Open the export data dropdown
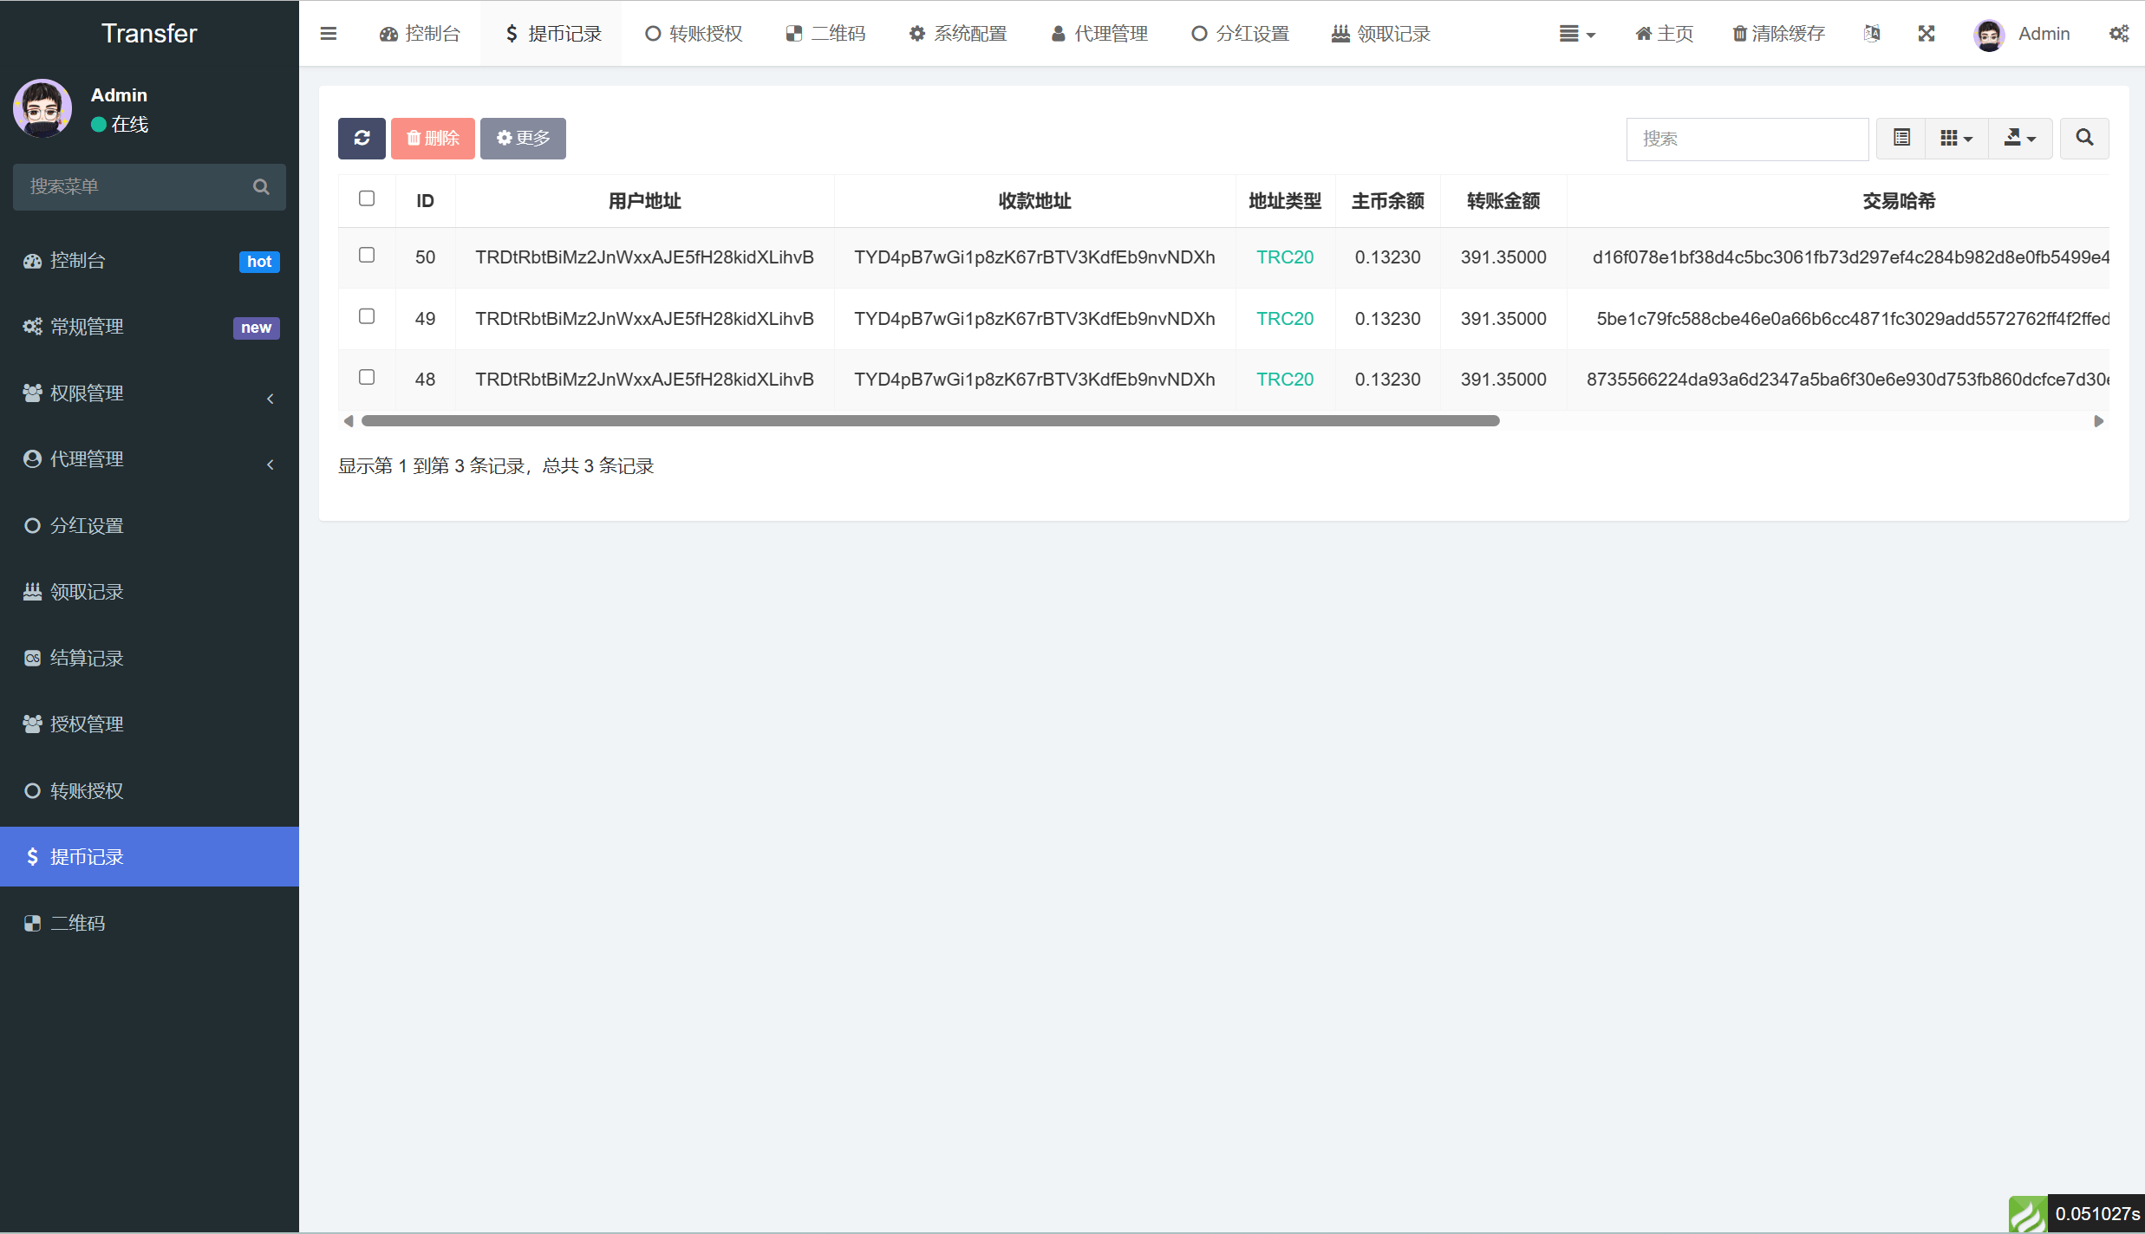 point(2019,138)
